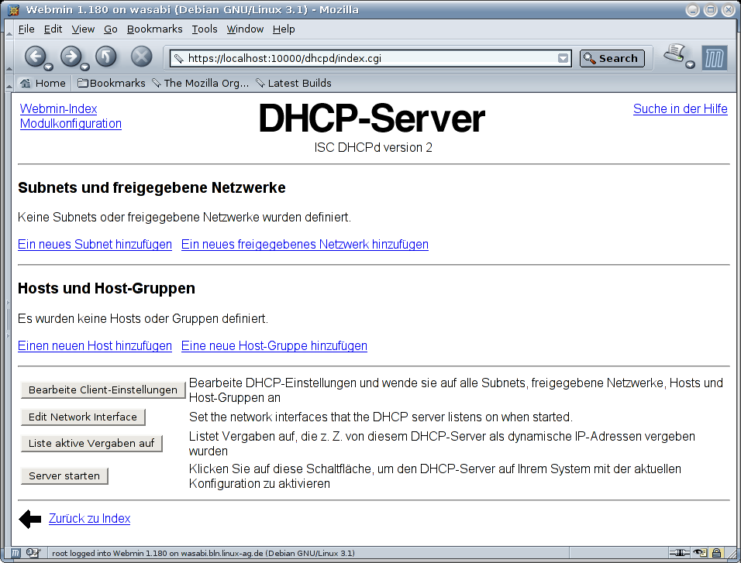
Task: Click Ein neues freigegebenes Netzwerk hinzufügen
Action: pyautogui.click(x=305, y=244)
